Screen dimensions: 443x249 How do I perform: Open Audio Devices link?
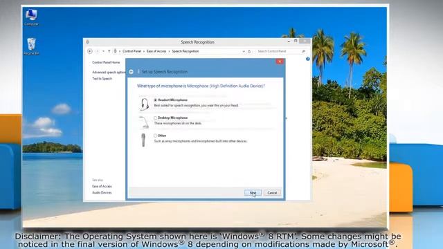(102, 192)
